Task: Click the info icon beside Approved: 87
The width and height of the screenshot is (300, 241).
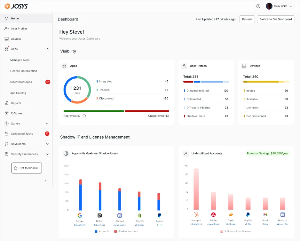Action: (x=84, y=116)
